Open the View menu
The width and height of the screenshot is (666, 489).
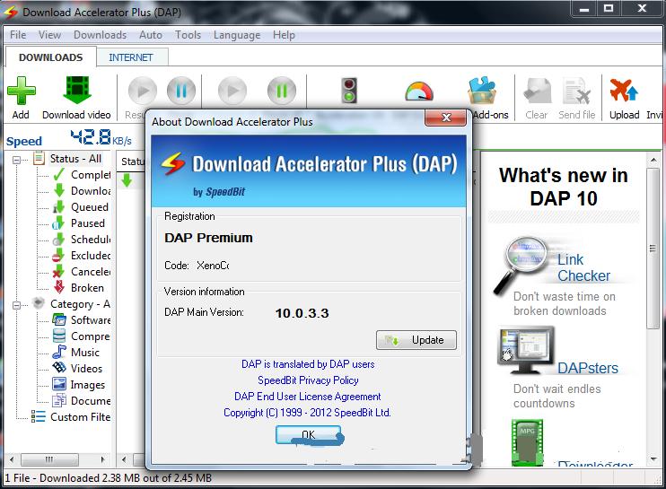pos(49,35)
